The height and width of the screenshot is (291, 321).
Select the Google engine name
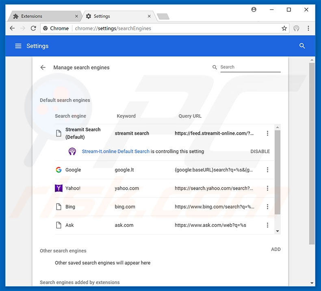tap(73, 170)
